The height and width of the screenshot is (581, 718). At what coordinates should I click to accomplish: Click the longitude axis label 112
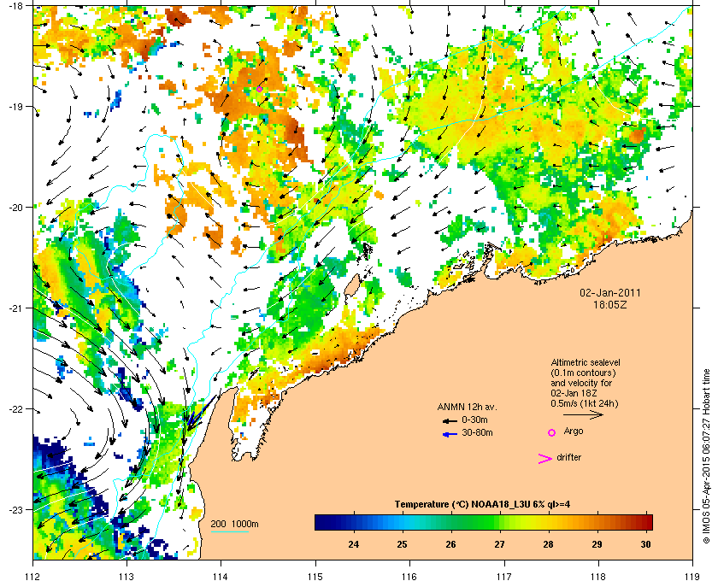point(33,577)
